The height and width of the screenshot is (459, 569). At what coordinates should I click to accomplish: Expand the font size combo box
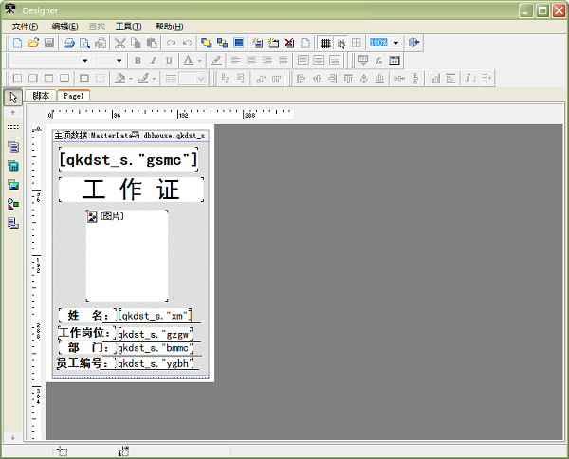point(119,61)
